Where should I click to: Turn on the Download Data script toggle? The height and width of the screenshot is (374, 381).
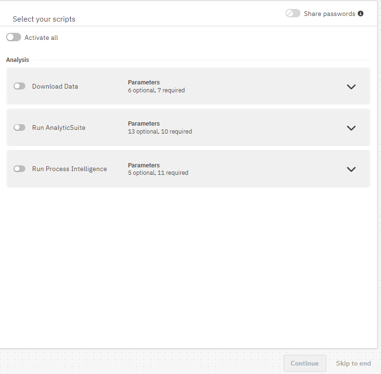(19, 86)
